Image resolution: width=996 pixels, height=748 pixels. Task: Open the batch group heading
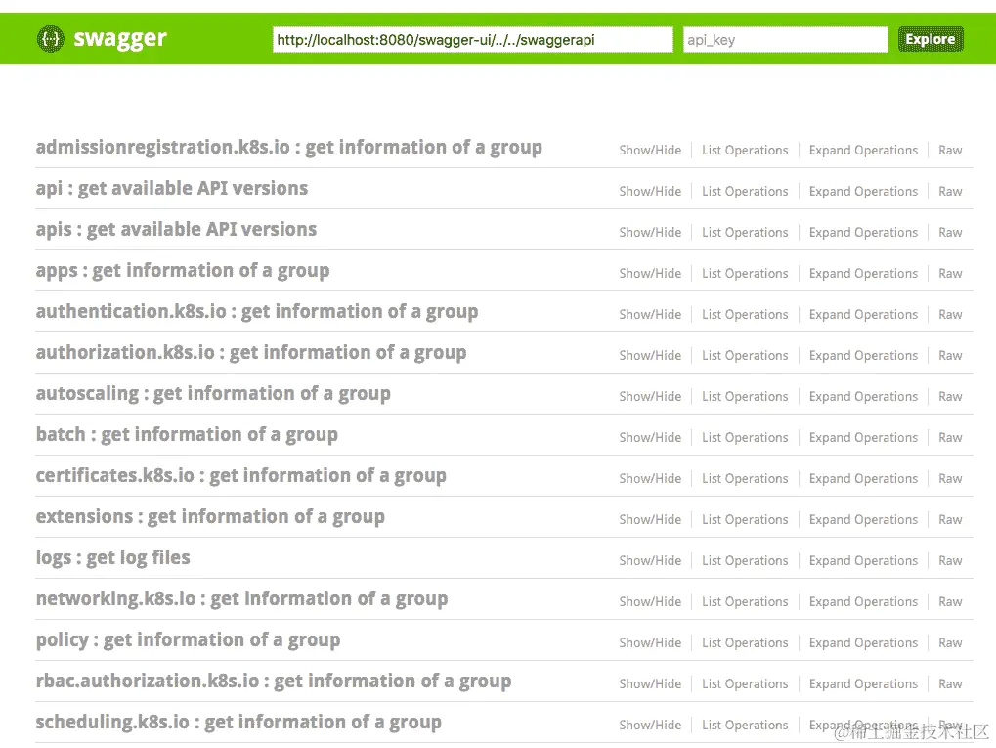pos(187,435)
